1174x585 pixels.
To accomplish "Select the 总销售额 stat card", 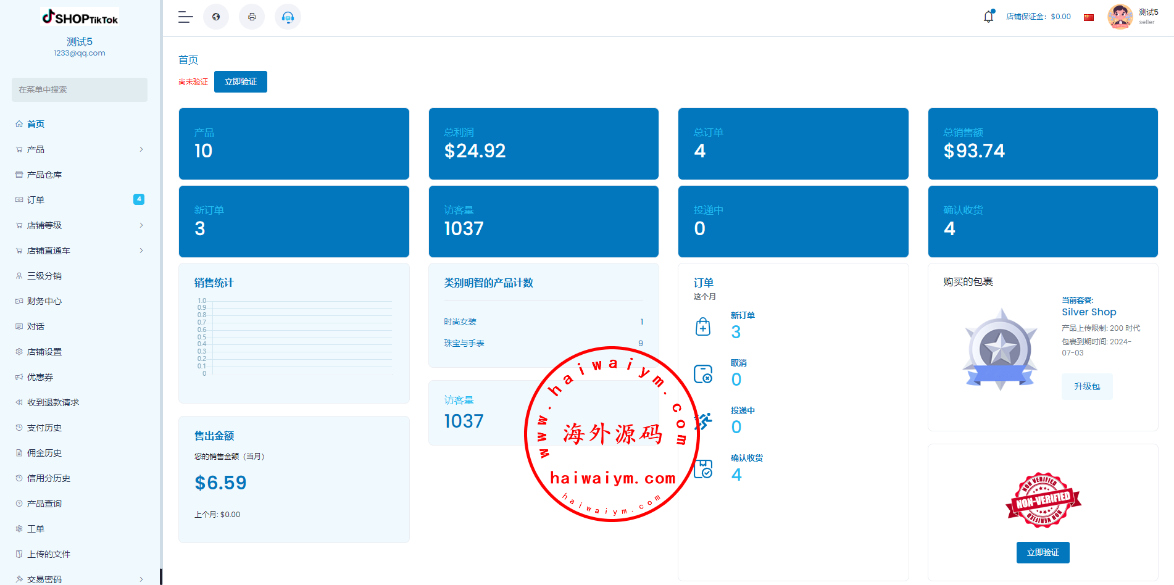I will 1043,144.
